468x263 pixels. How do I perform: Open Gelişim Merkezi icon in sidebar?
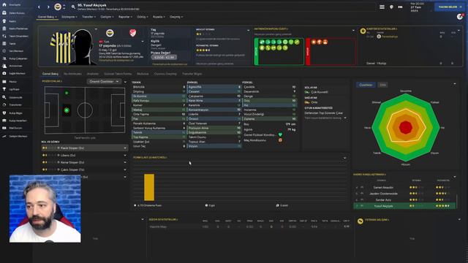[x=4, y=136]
